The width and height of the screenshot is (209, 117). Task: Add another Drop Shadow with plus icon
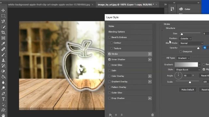150,98
